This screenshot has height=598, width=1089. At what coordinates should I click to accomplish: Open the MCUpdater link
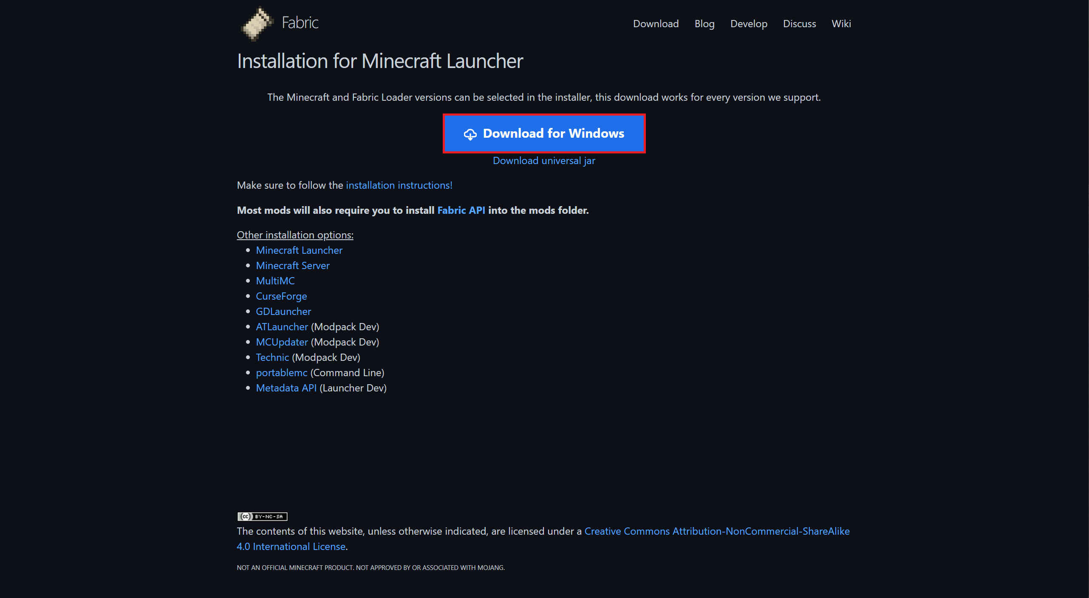click(x=282, y=342)
